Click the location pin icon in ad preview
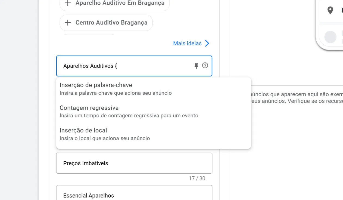343x200 pixels. 330,11
